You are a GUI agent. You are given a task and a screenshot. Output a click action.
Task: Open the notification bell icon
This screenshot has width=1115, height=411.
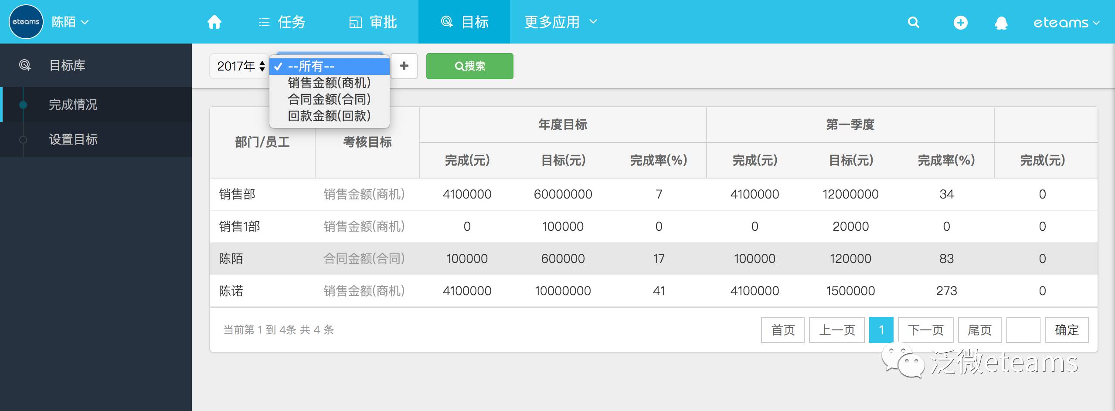pos(1001,23)
